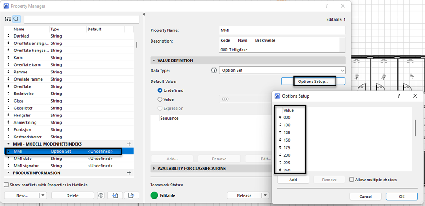
Task: Select the MMI Option Set row
Action: coord(69,151)
